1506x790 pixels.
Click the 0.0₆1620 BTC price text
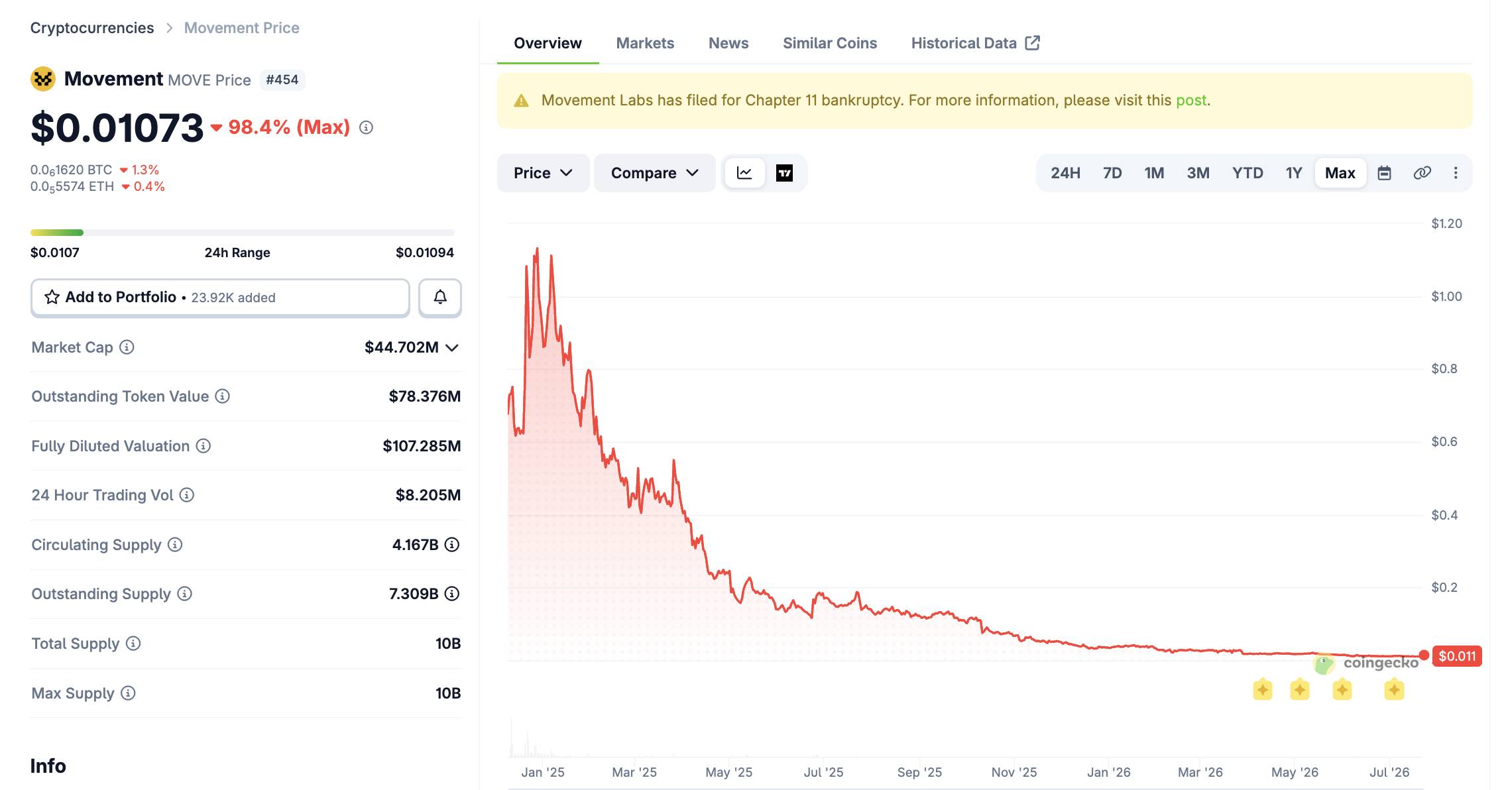(x=72, y=170)
